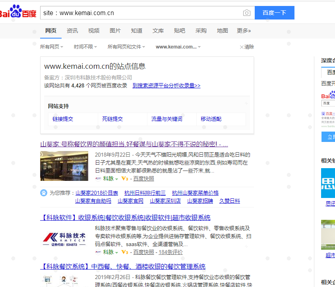This screenshot has width=335, height=287.
Task: Click 清除 to clear filters
Action: click(x=247, y=47)
